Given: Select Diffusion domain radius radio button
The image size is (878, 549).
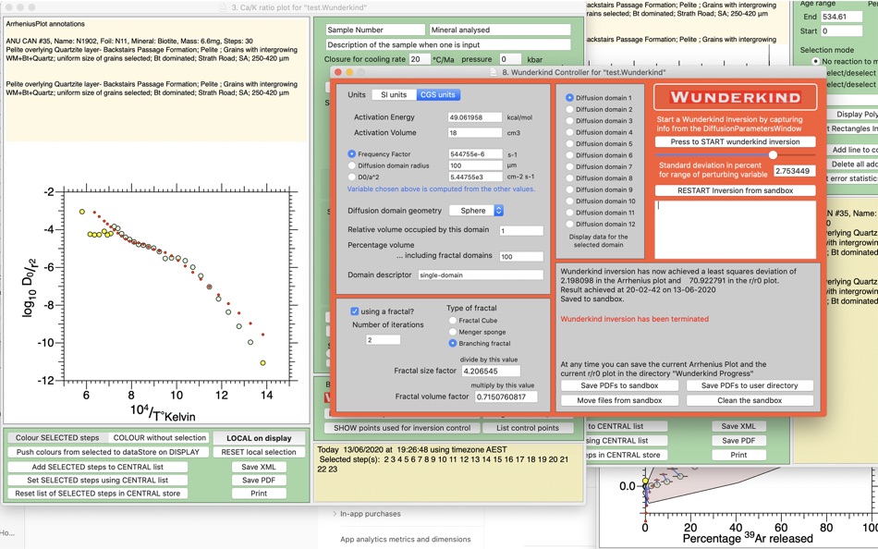Looking at the screenshot, I should tap(351, 165).
